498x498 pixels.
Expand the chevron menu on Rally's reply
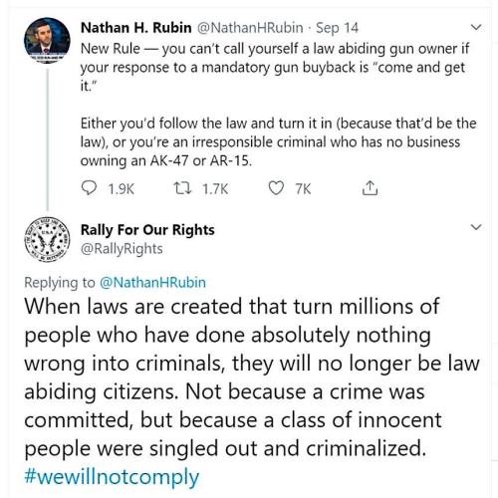(476, 227)
